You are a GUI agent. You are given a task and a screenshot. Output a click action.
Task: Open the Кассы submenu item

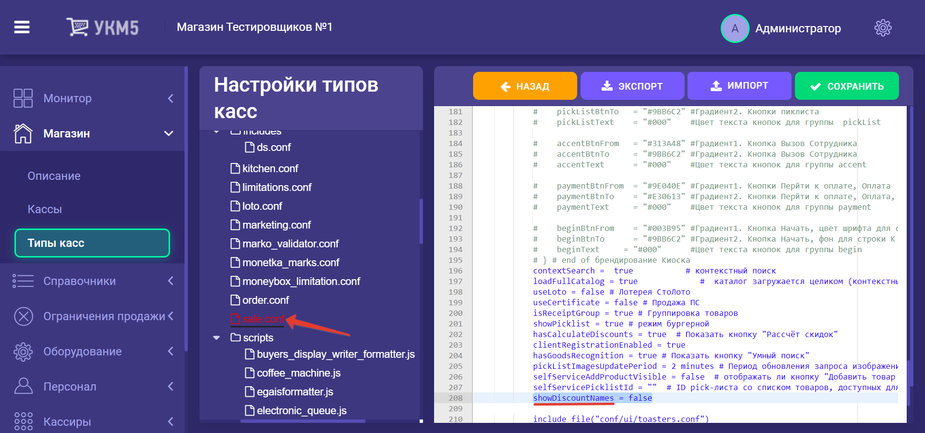coord(45,209)
